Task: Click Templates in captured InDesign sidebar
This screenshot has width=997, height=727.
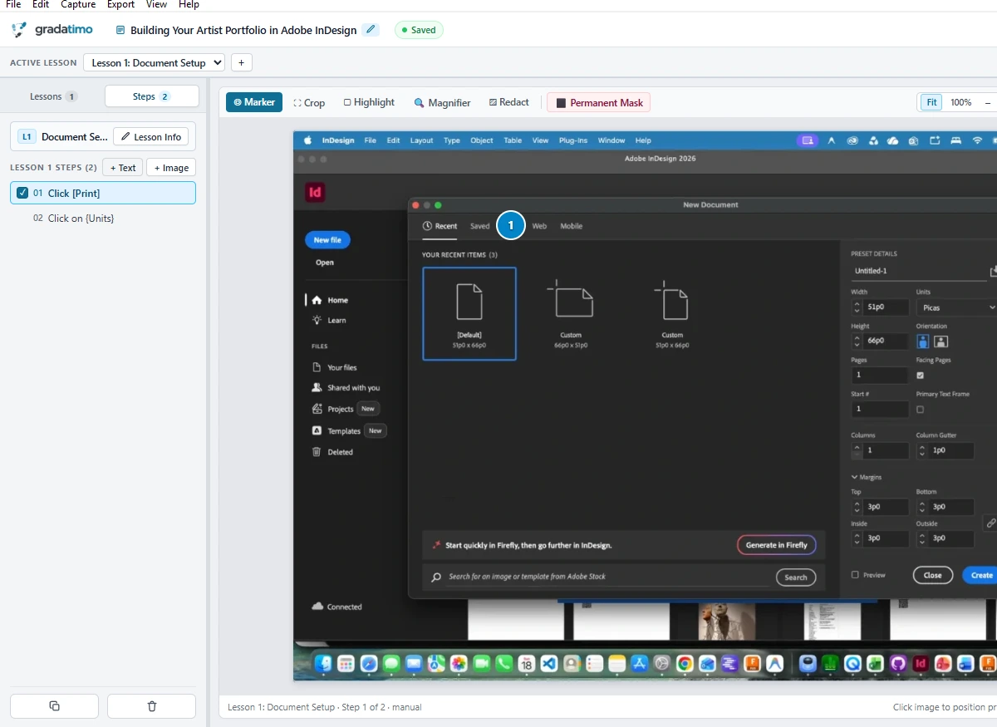Action: click(336, 431)
